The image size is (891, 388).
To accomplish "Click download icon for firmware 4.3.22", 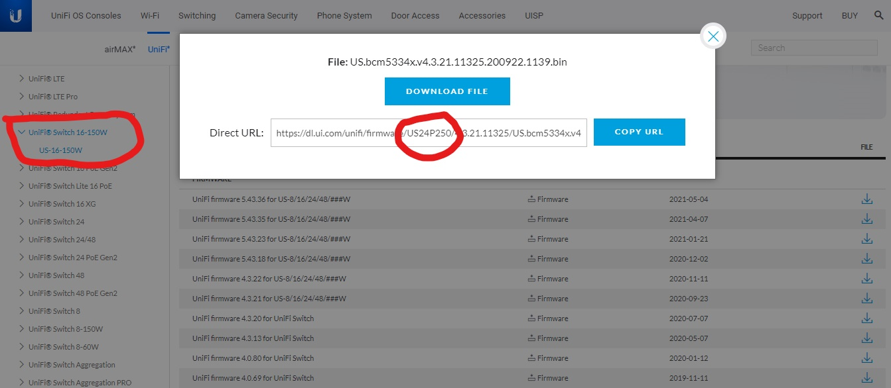I will click(x=866, y=279).
